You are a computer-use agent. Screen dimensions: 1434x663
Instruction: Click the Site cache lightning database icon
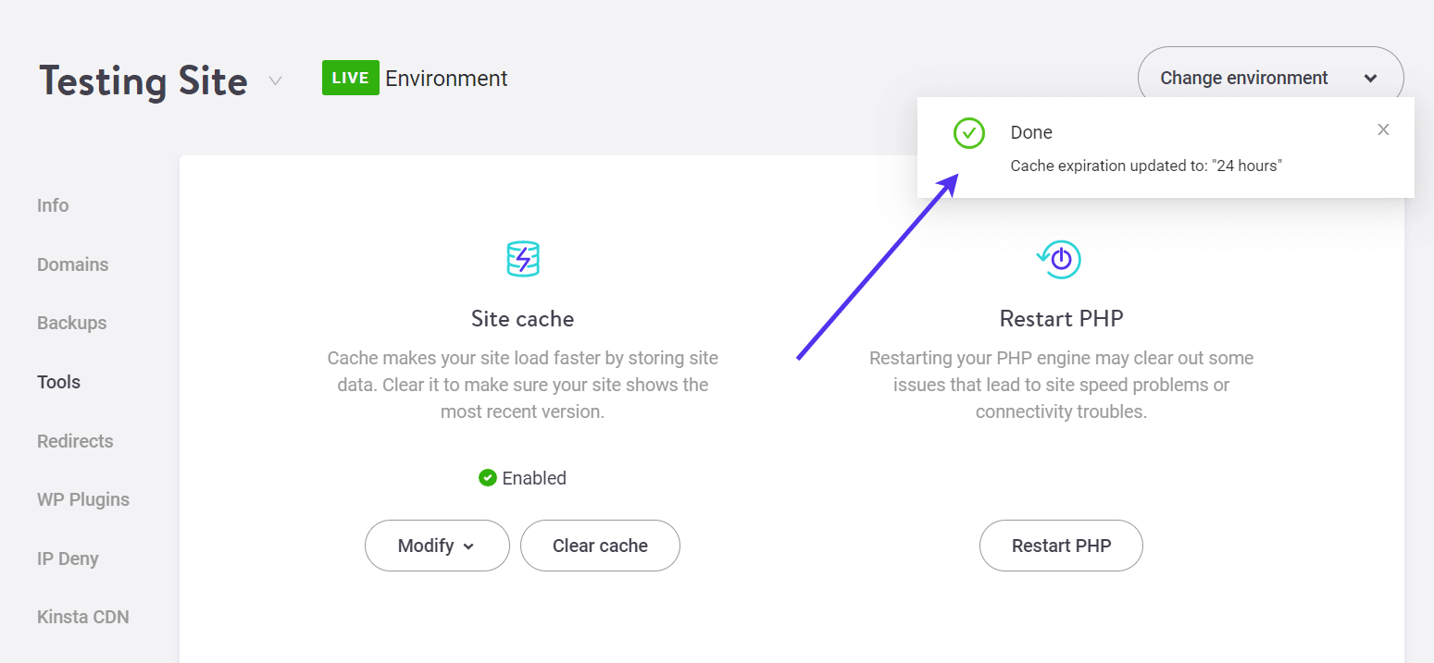coord(522,259)
